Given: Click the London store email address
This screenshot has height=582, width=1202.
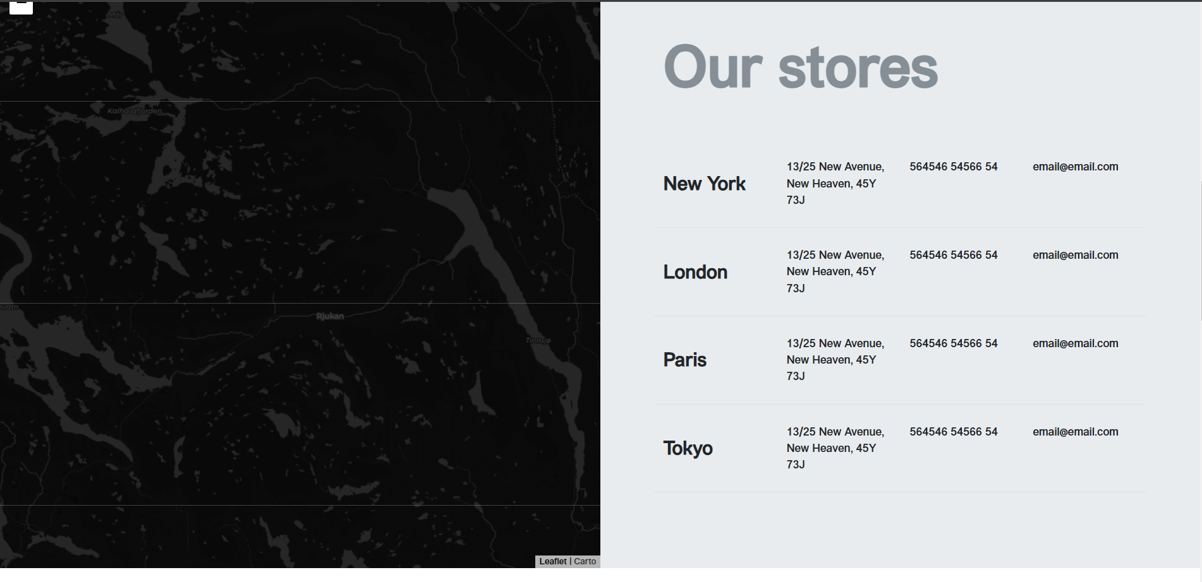Looking at the screenshot, I should 1075,255.
